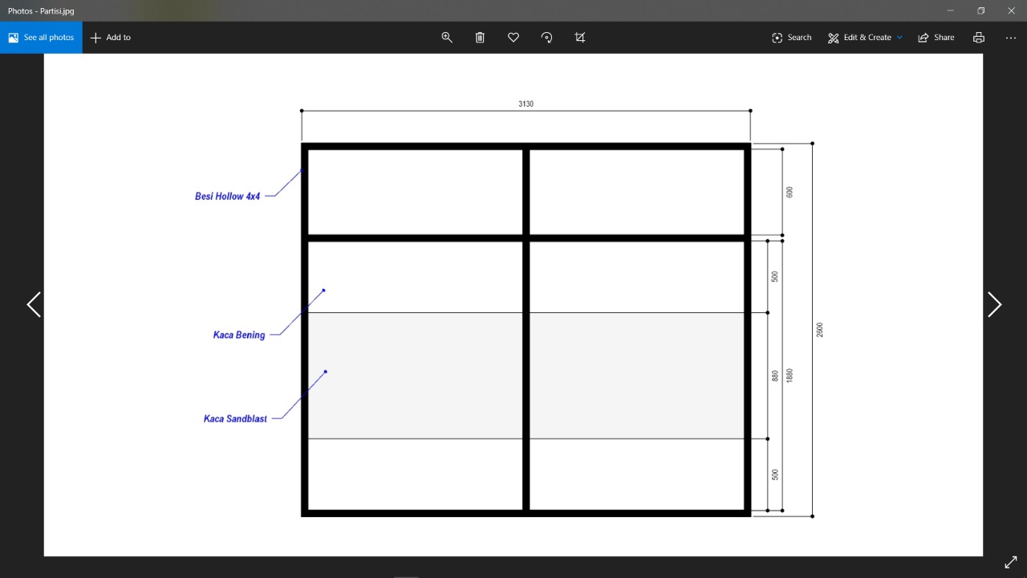Click the 'Photos - Partisi.jpg' window title
The height and width of the screenshot is (578, 1027).
tap(41, 11)
